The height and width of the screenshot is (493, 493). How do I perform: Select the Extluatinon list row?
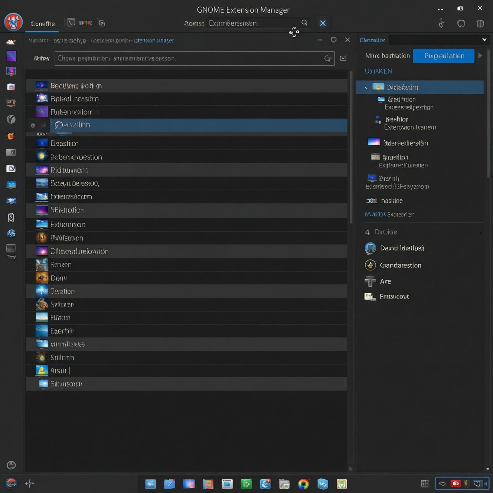[186, 224]
